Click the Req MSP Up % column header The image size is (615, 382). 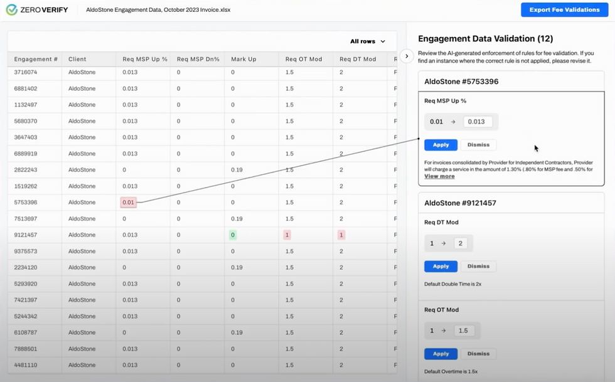click(141, 60)
